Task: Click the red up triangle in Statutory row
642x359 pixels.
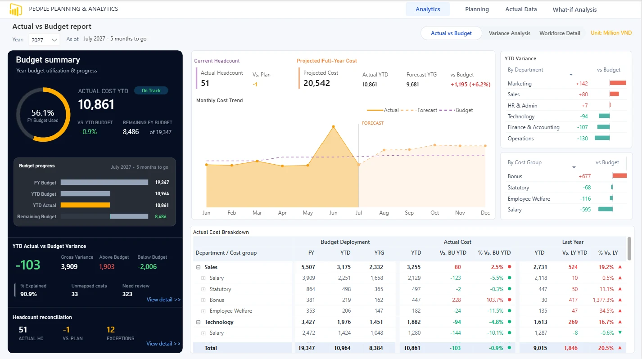Action: tap(620, 289)
